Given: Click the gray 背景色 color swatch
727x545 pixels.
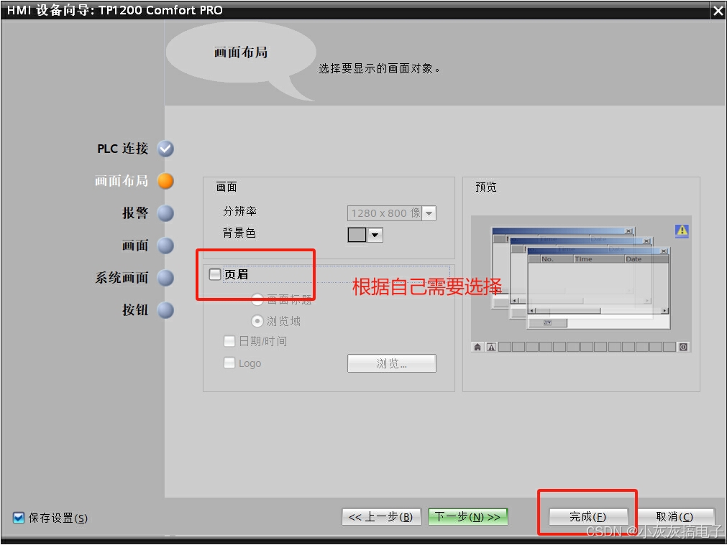Looking at the screenshot, I should pos(357,235).
